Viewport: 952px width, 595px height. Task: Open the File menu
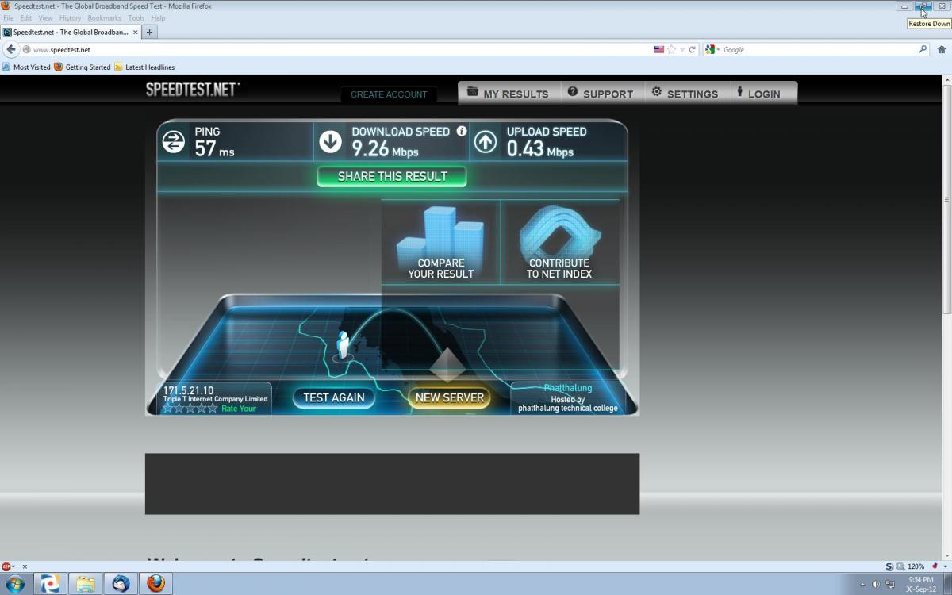coord(9,17)
